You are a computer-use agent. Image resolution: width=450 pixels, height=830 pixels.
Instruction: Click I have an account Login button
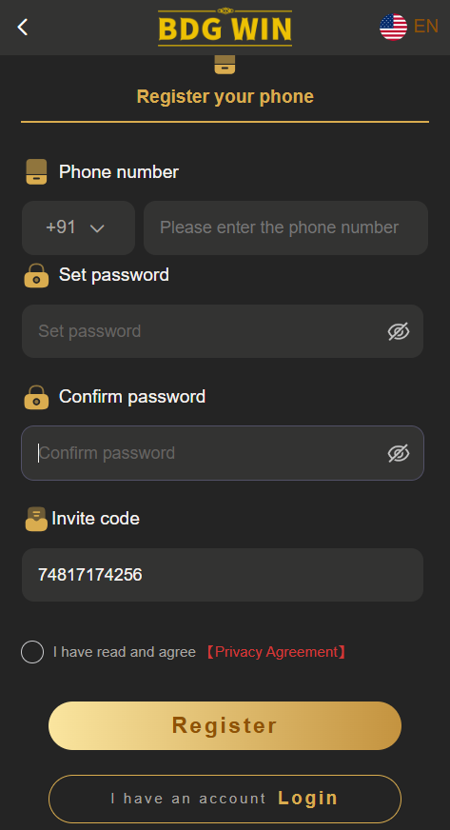(225, 799)
